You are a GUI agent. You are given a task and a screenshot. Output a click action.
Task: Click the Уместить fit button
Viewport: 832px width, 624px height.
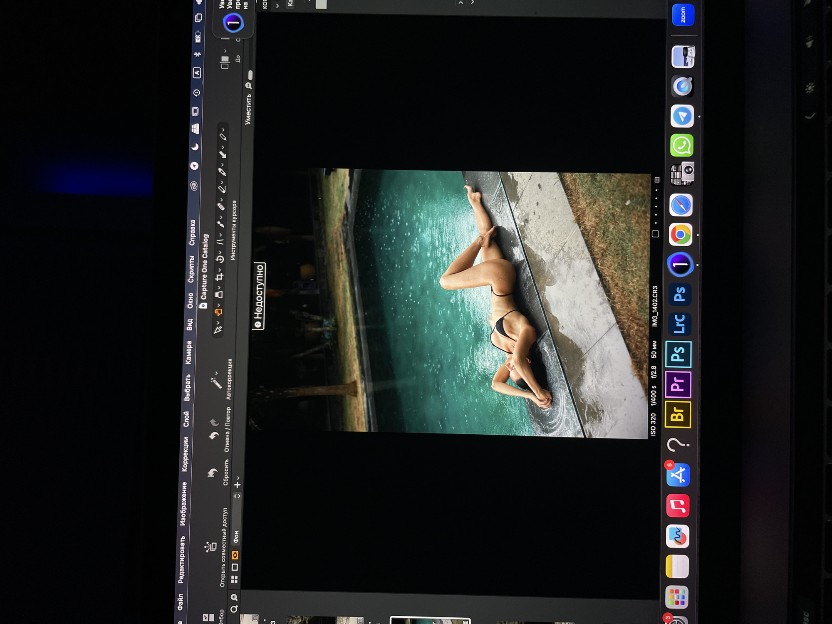coord(248,109)
